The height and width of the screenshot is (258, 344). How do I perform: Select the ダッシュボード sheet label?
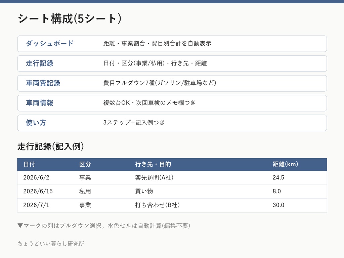(x=50, y=43)
